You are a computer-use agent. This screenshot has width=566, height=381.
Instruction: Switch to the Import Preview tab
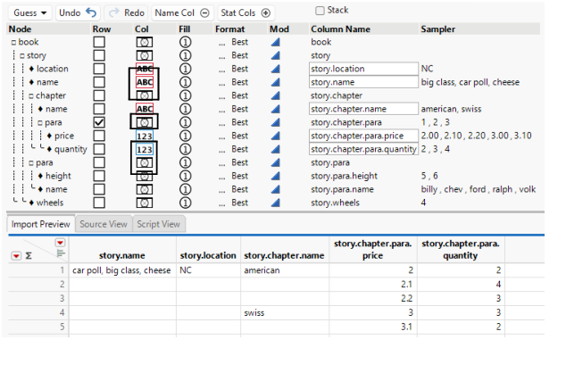(40, 224)
